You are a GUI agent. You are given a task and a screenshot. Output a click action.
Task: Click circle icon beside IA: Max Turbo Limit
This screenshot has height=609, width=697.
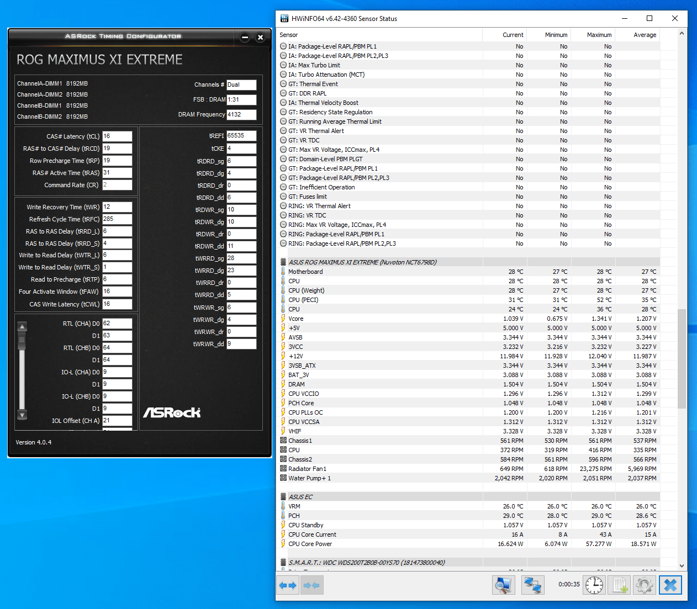283,65
